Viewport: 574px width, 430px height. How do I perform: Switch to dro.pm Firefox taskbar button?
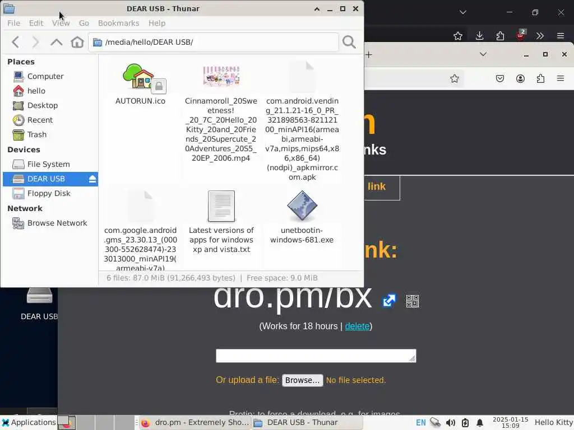tap(195, 423)
